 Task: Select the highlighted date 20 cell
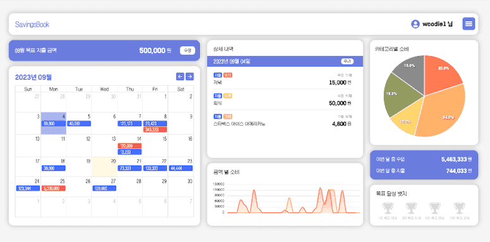[x=104, y=167]
